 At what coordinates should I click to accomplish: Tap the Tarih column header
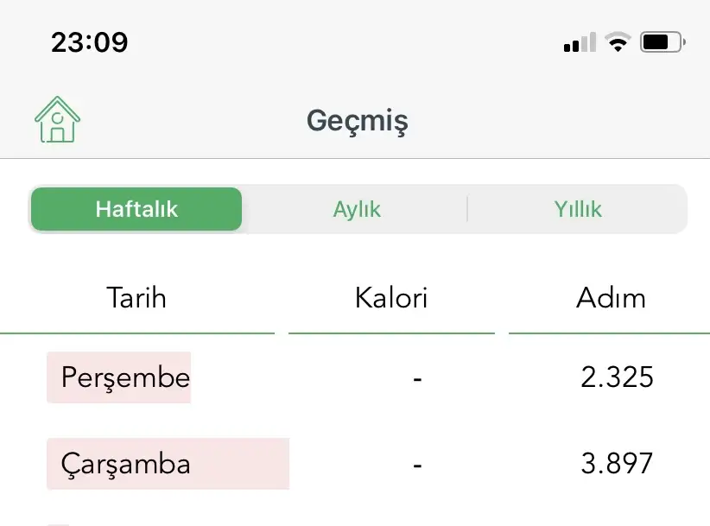coord(136,298)
